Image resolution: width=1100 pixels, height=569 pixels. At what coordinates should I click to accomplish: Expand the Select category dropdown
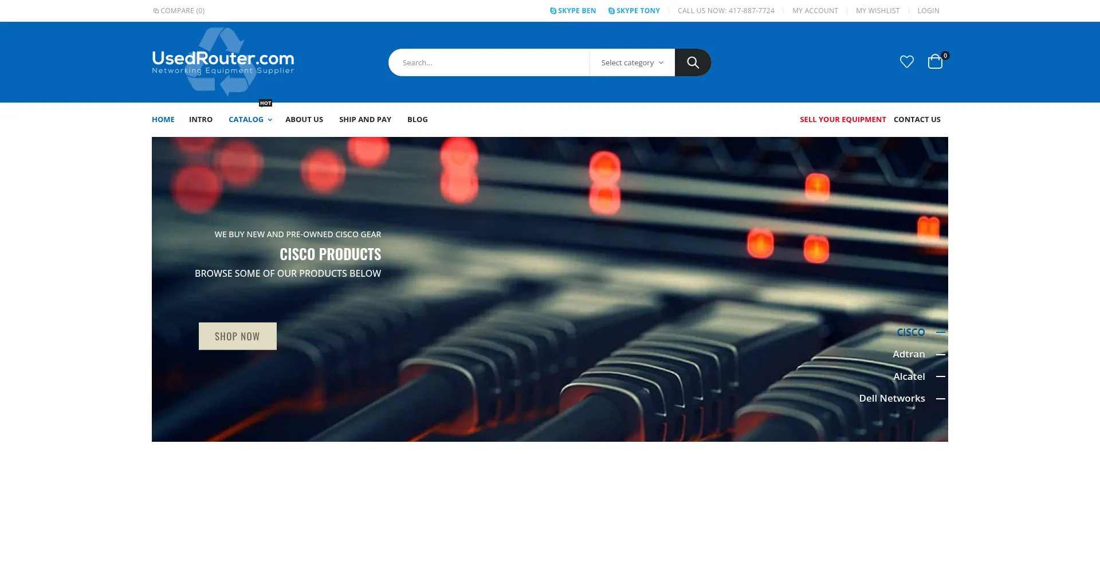click(632, 63)
